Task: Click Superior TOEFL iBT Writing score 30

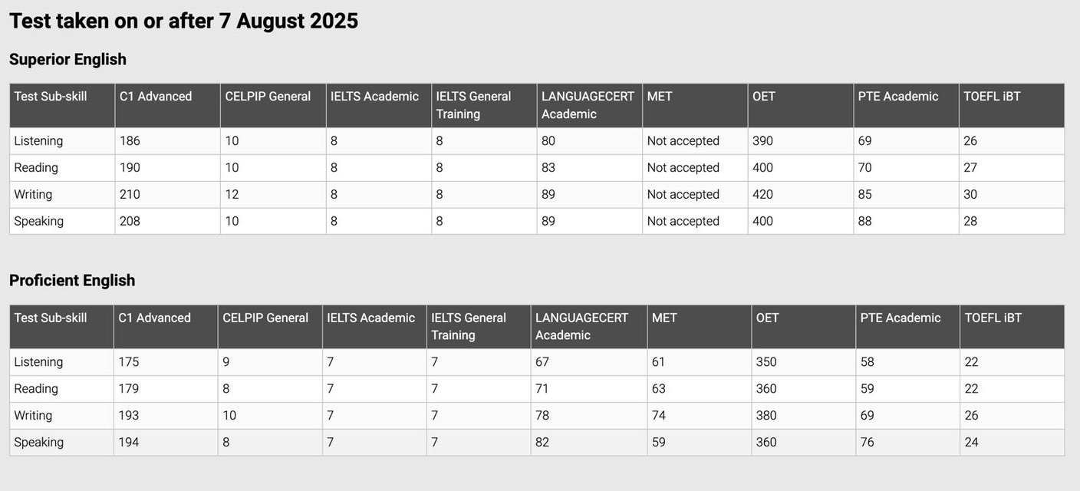Action: click(970, 194)
